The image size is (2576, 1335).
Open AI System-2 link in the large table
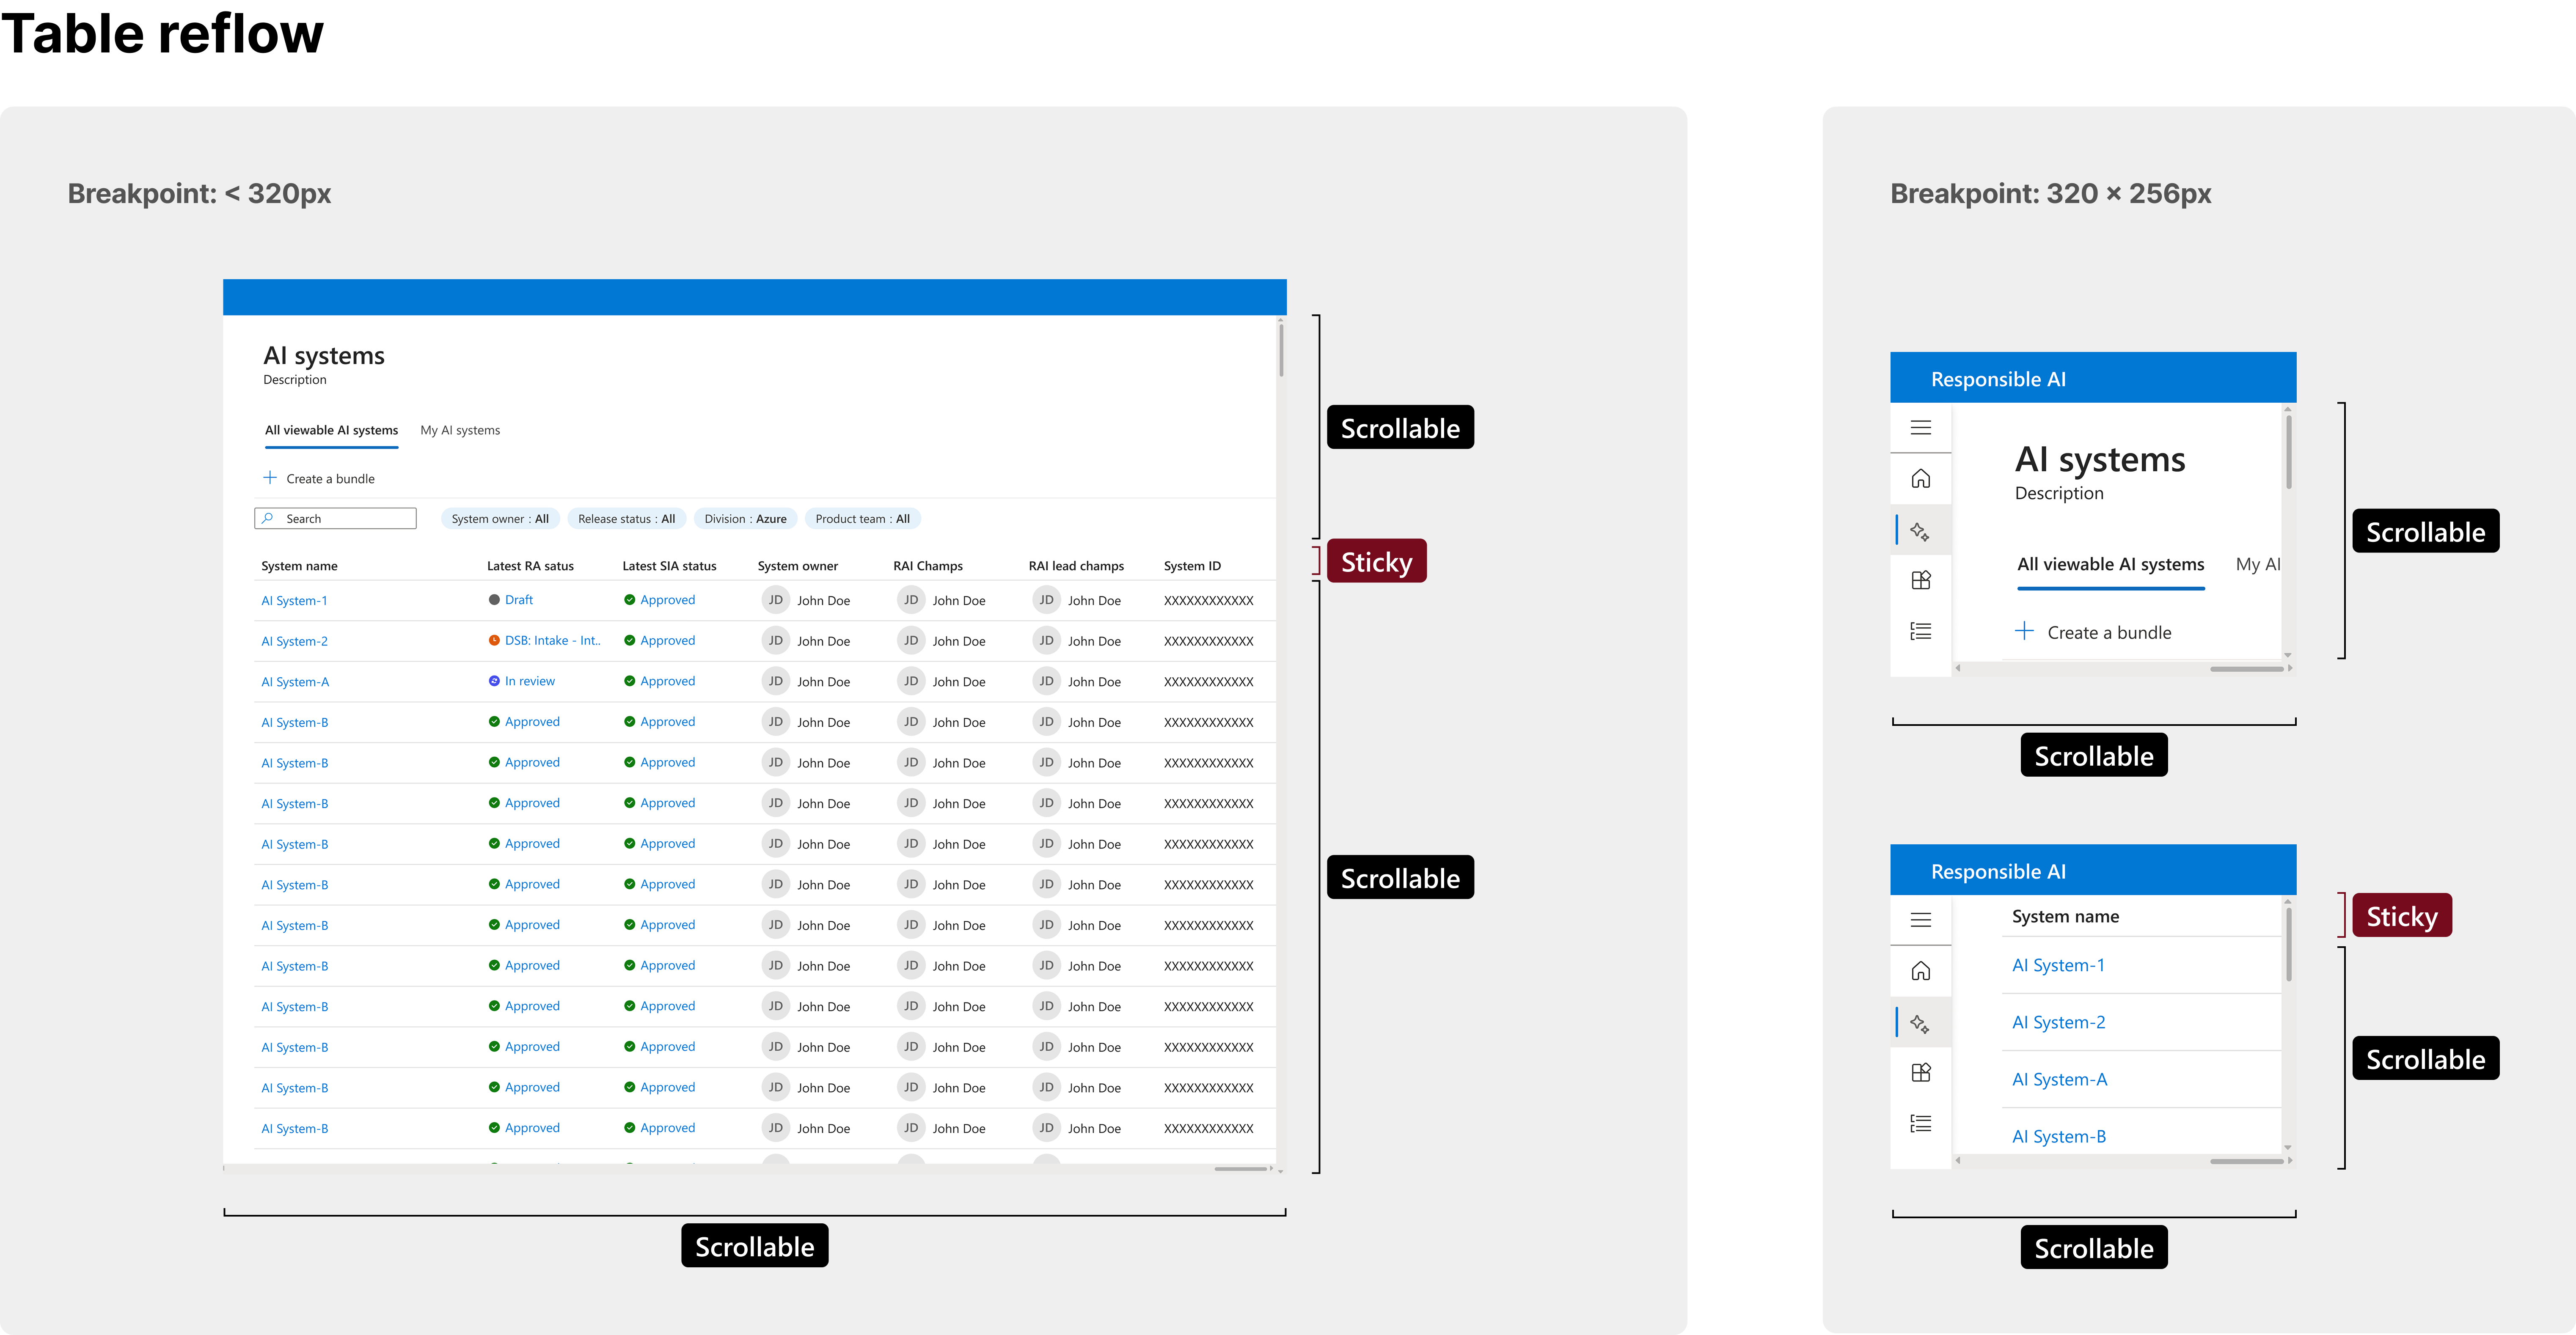point(294,641)
